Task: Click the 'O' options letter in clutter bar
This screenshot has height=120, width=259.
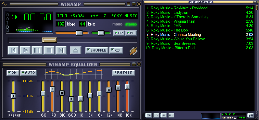Action: tap(8, 15)
